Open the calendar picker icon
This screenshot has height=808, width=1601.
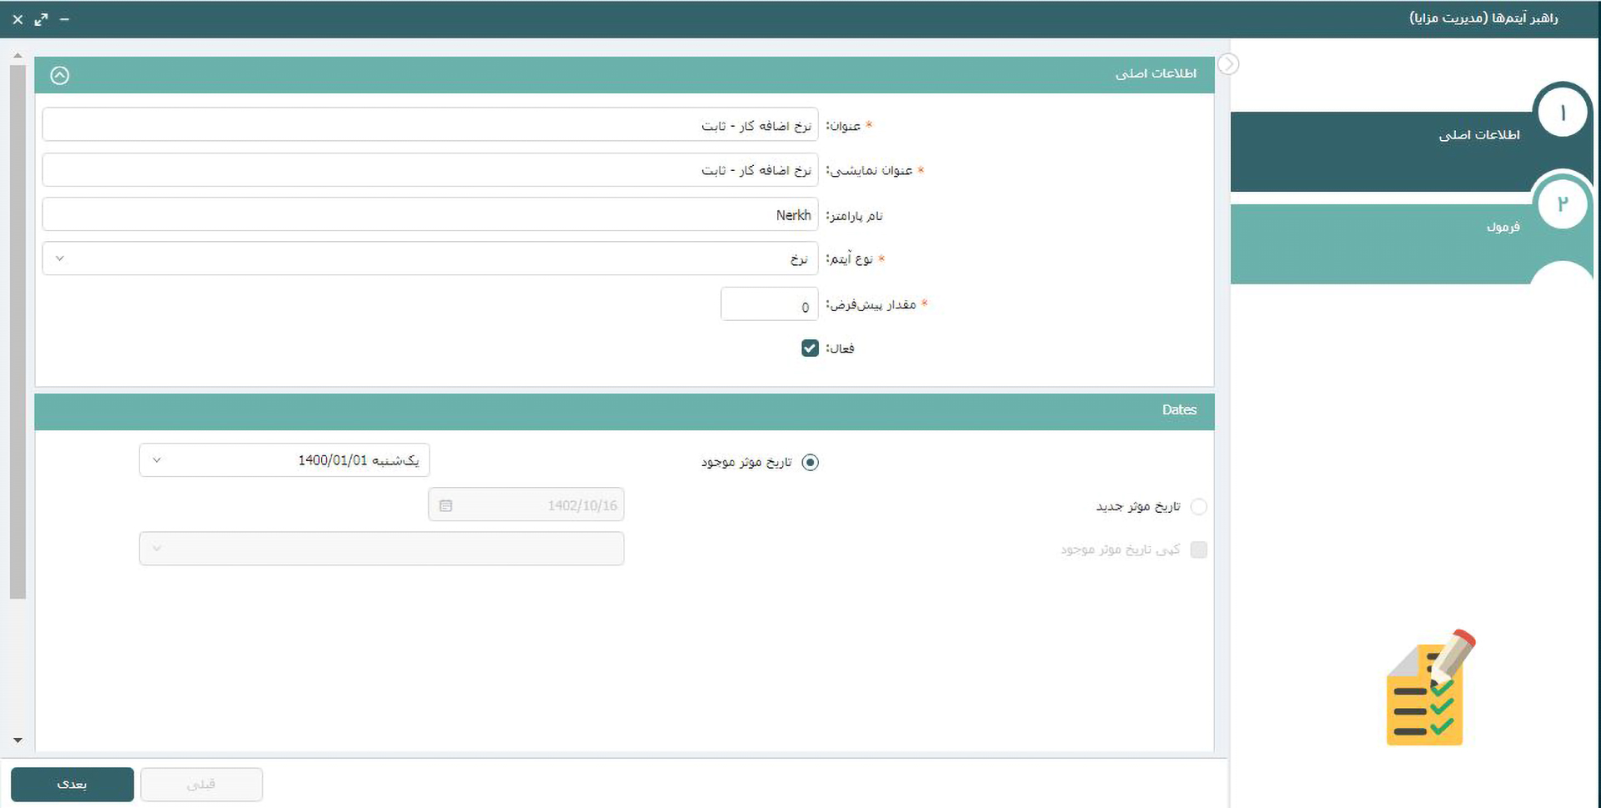click(x=446, y=505)
